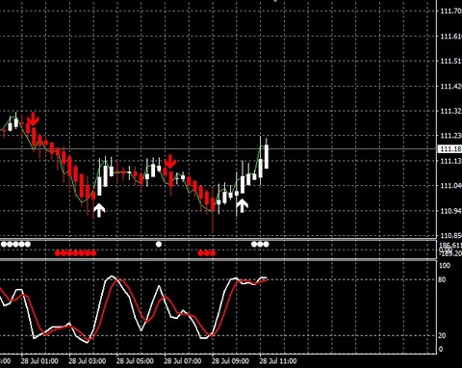The height and width of the screenshot is (368, 462).
Task: Click the stochastic level 20 label
Action: (x=442, y=335)
